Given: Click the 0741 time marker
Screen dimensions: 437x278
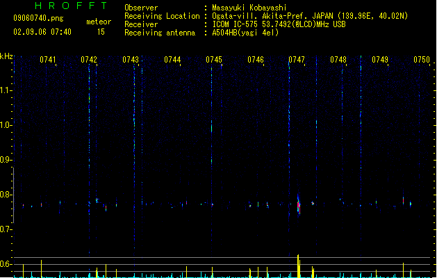Looking at the screenshot, I should click(48, 60).
